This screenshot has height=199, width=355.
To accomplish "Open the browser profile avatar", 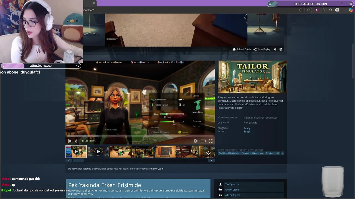I will click(x=337, y=10).
